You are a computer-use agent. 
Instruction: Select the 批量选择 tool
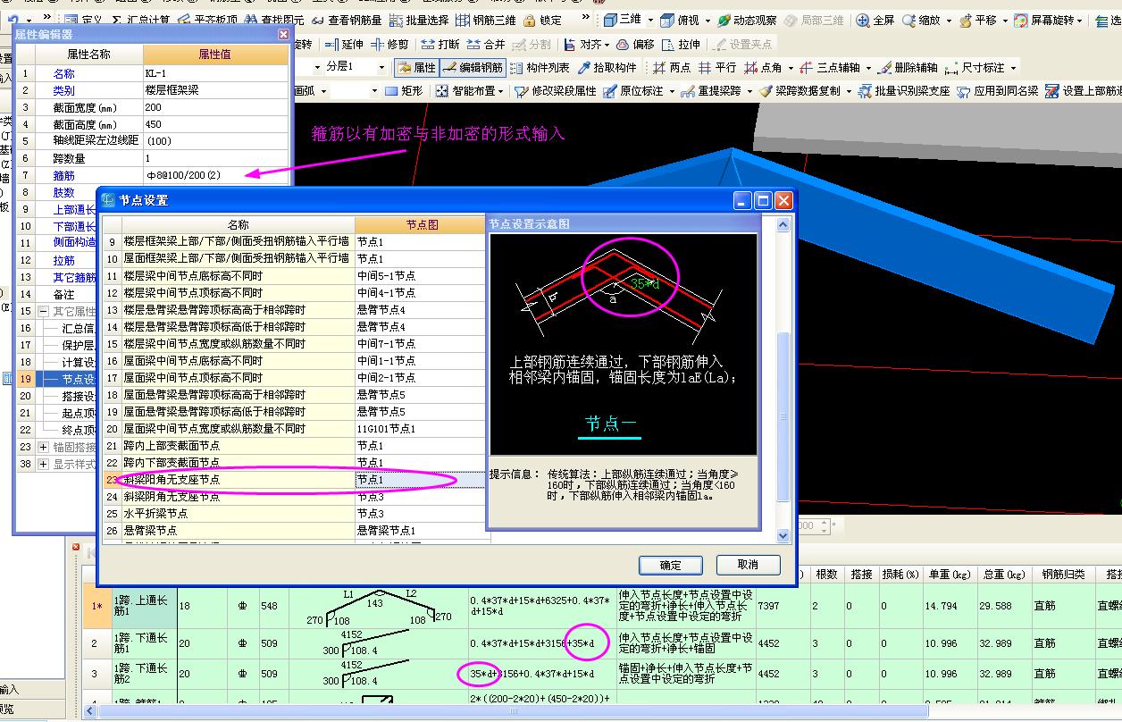click(x=418, y=20)
